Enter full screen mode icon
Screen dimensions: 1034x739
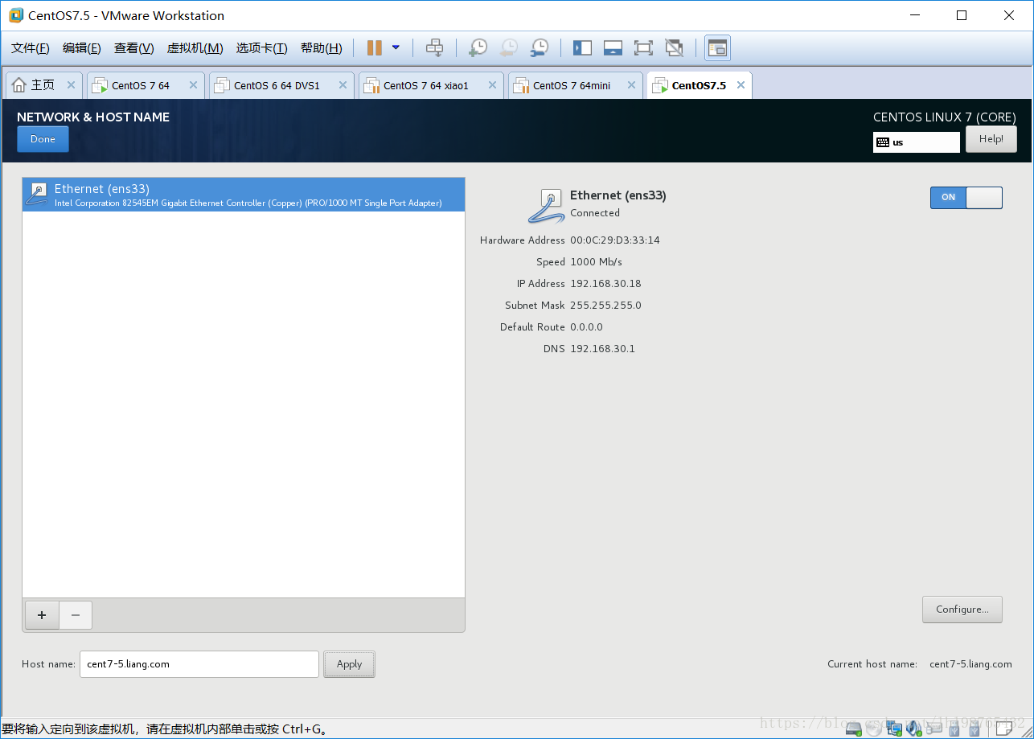click(x=643, y=48)
